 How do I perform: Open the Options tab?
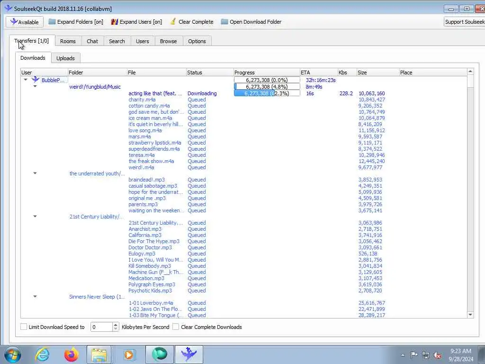pos(197,41)
